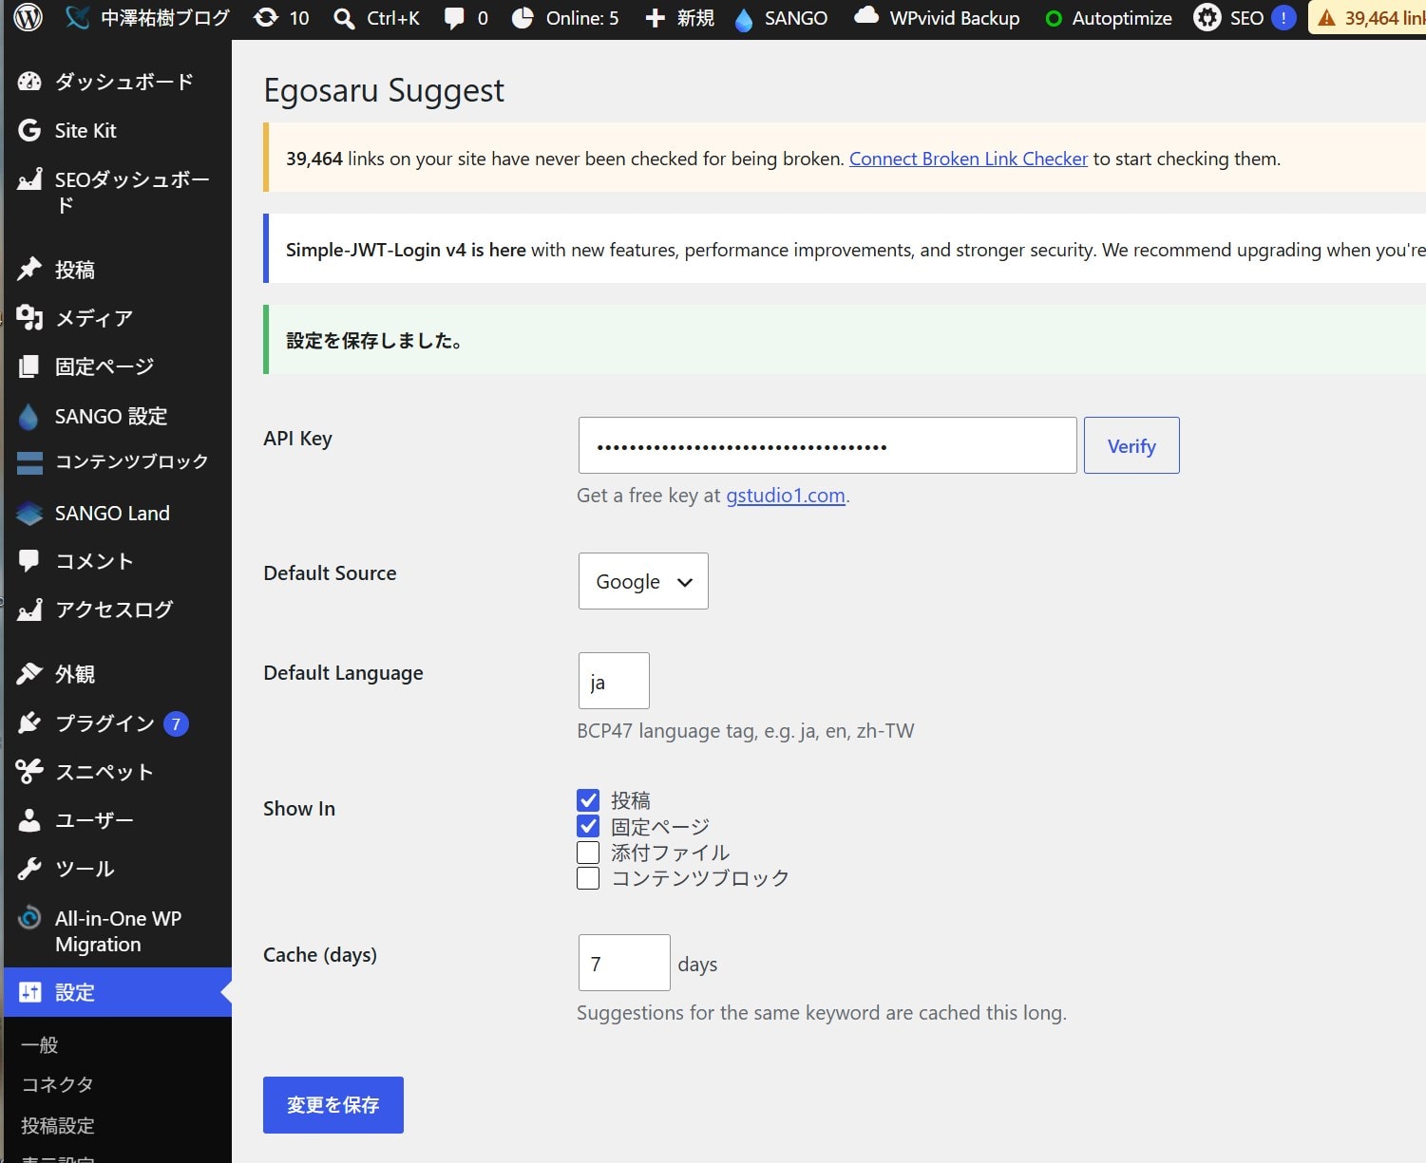The image size is (1426, 1163).
Task: Select 投稿設定 in the settings submenu
Action: click(x=58, y=1126)
